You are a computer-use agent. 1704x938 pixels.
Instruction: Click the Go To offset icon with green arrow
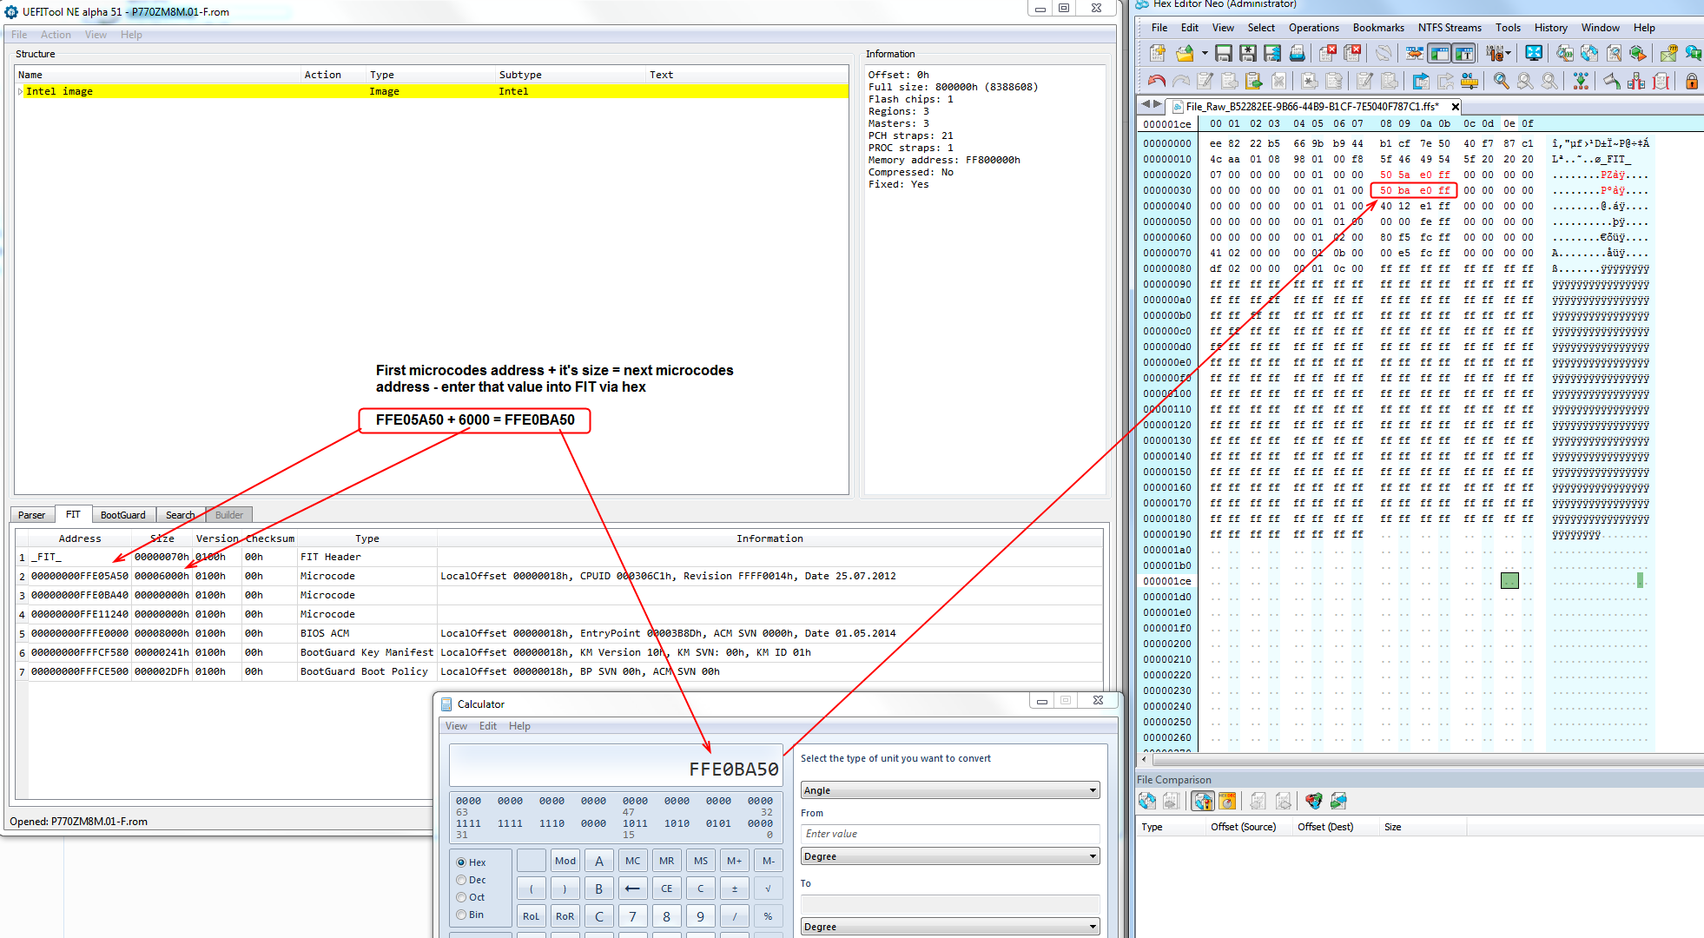(1581, 81)
